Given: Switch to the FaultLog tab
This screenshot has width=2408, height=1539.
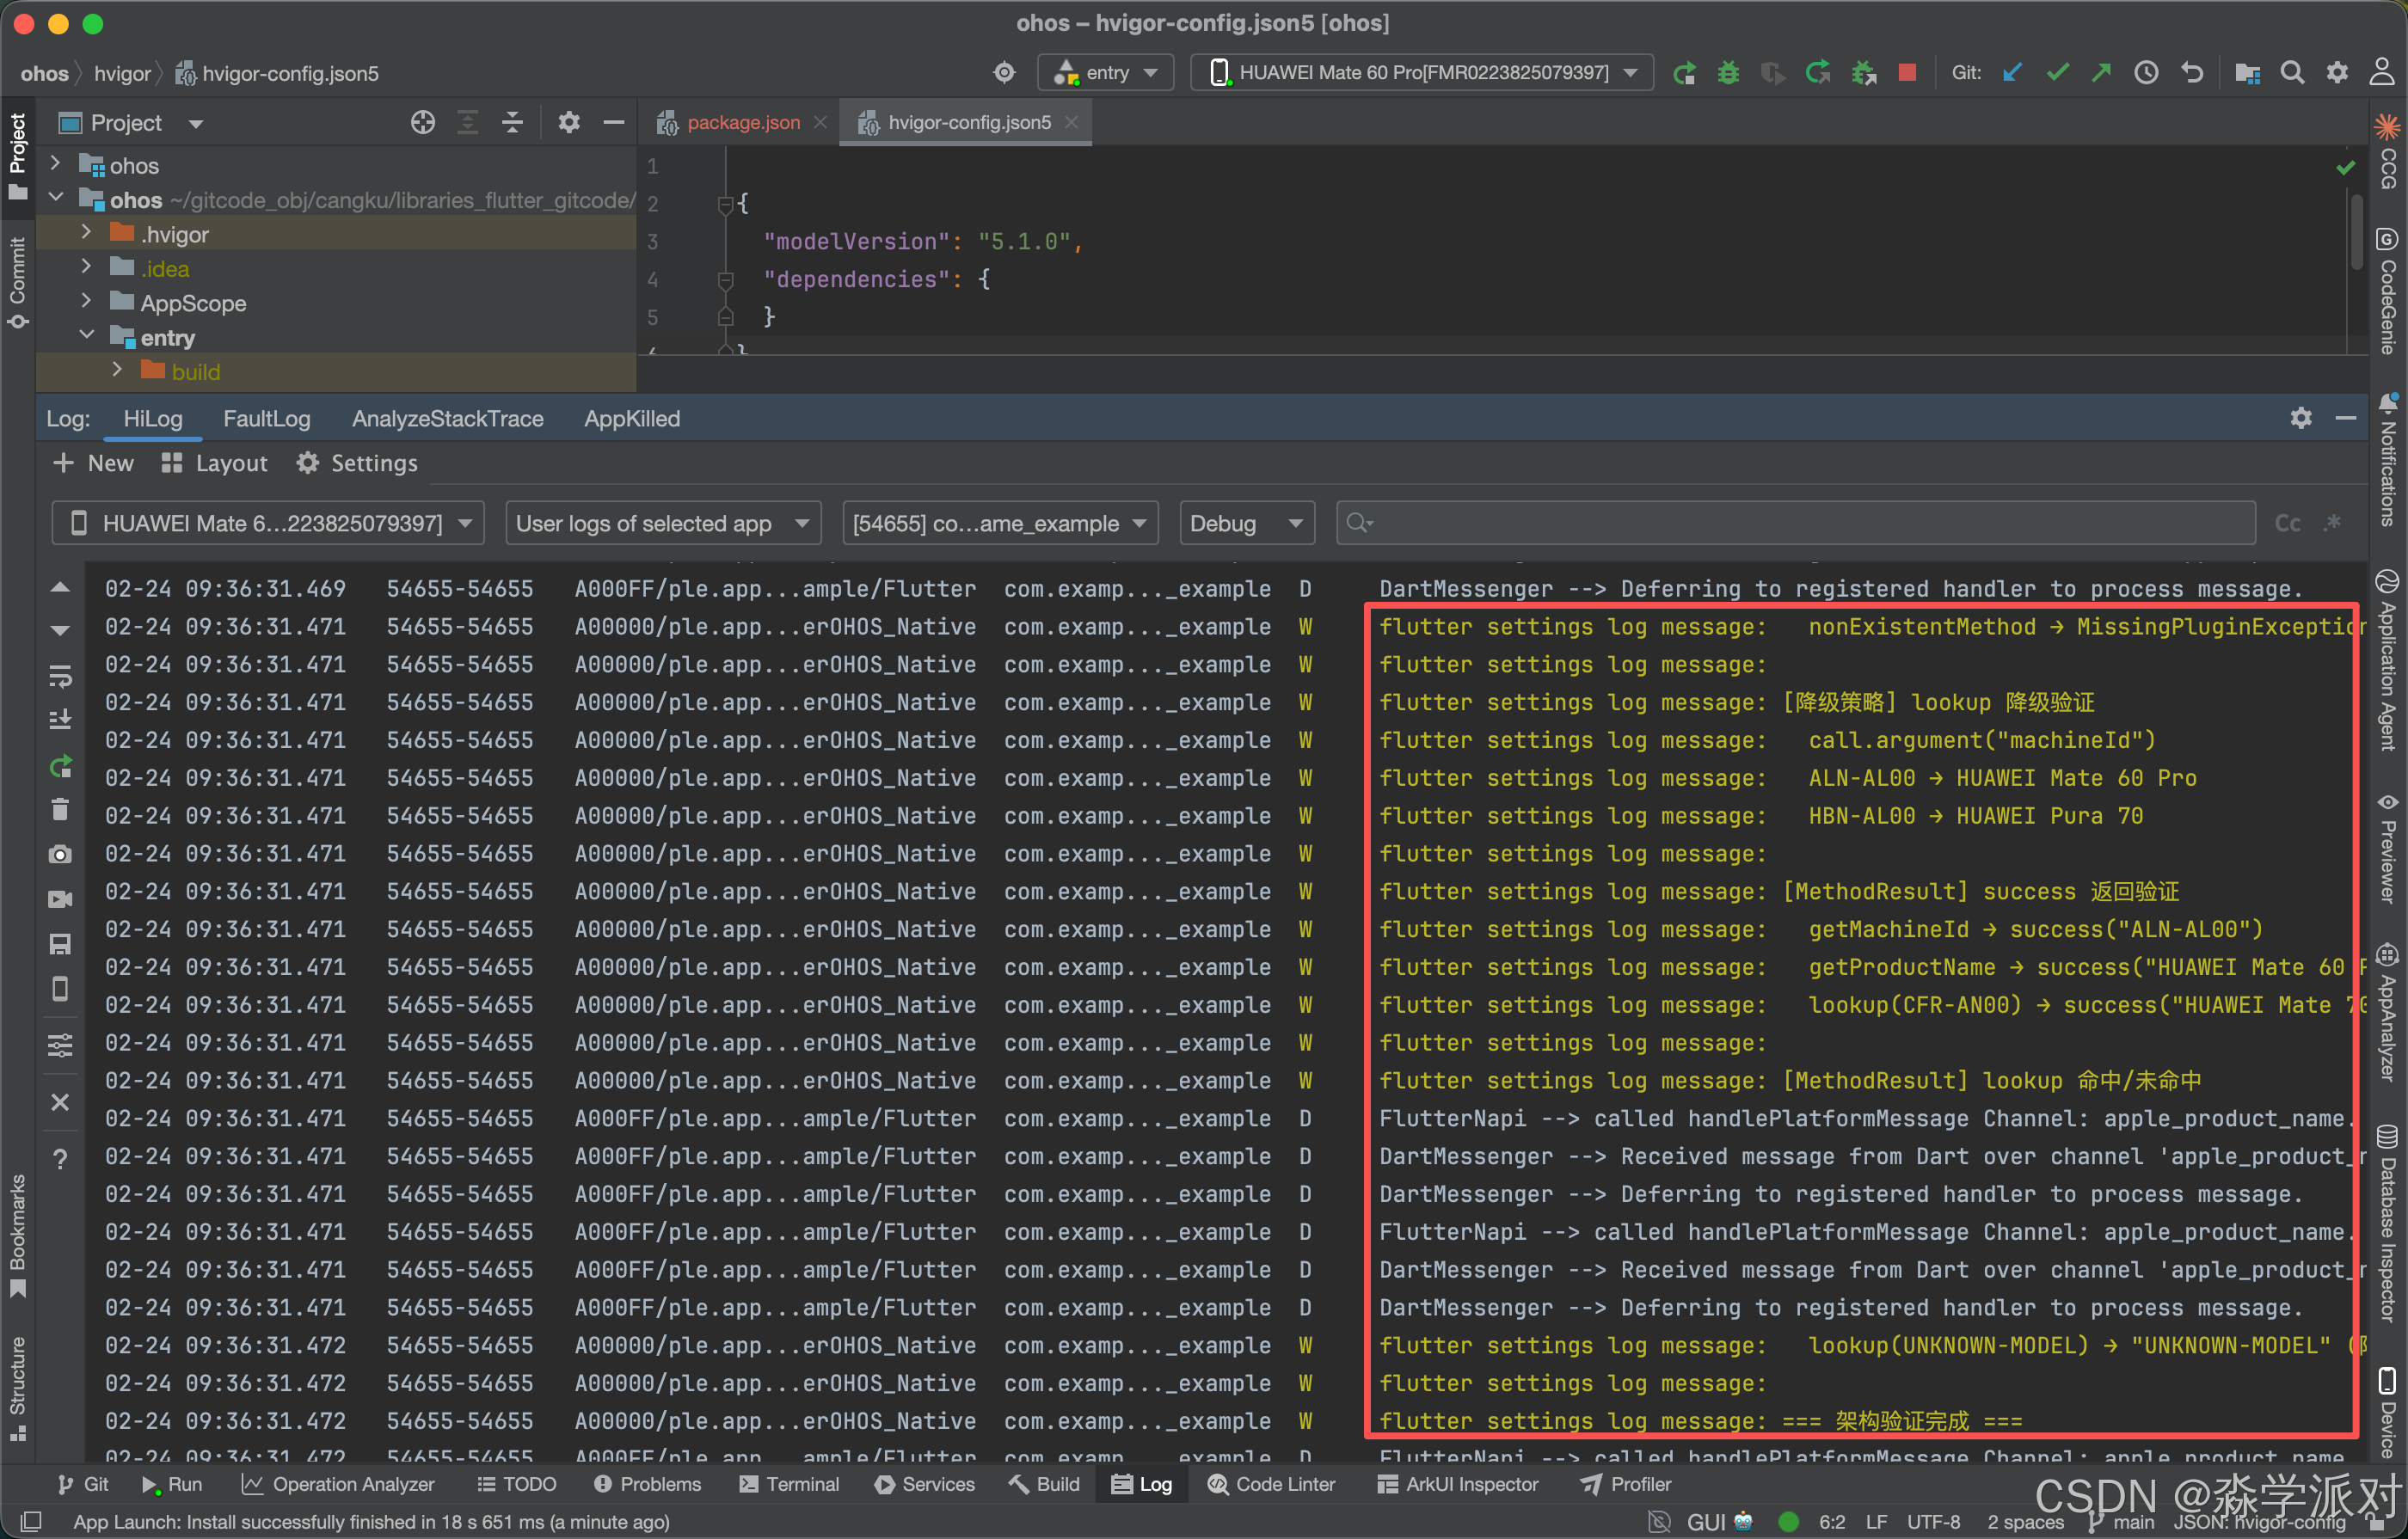Looking at the screenshot, I should (266, 419).
